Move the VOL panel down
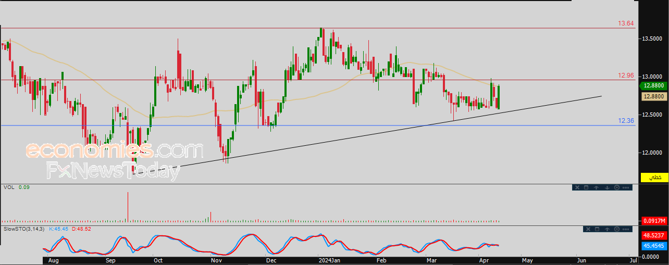The width and height of the screenshot is (669, 265). 607,187
